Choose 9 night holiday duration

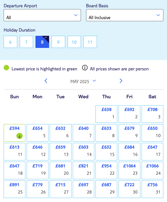[58, 42]
